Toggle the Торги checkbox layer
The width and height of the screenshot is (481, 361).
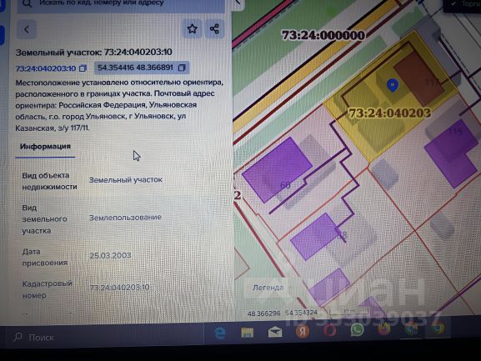(x=453, y=3)
